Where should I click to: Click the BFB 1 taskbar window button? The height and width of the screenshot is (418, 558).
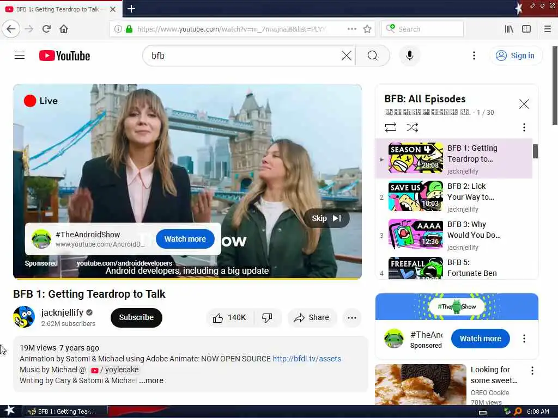64,411
